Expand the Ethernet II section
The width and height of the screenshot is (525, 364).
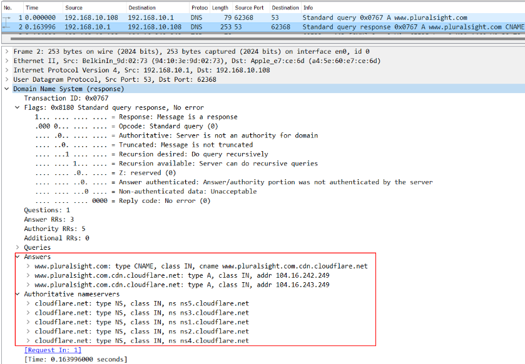7,61
